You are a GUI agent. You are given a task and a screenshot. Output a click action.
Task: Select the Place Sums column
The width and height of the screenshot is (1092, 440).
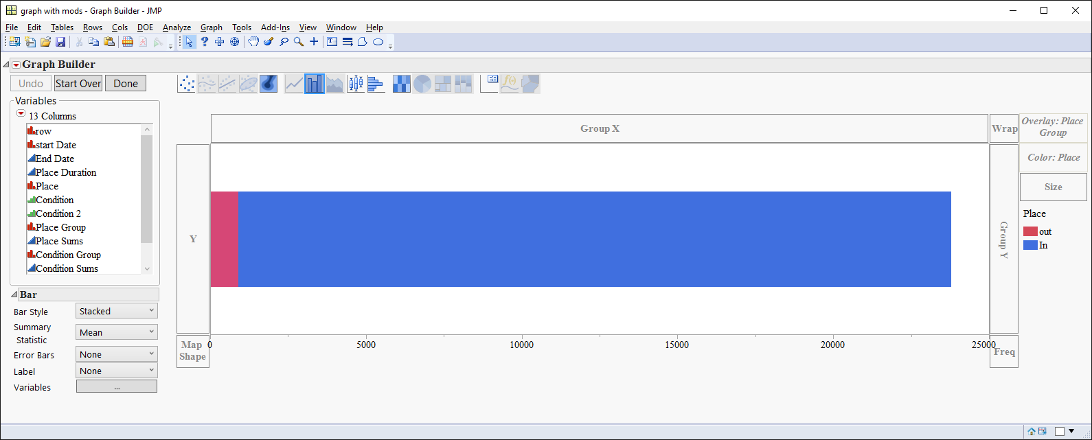[59, 241]
